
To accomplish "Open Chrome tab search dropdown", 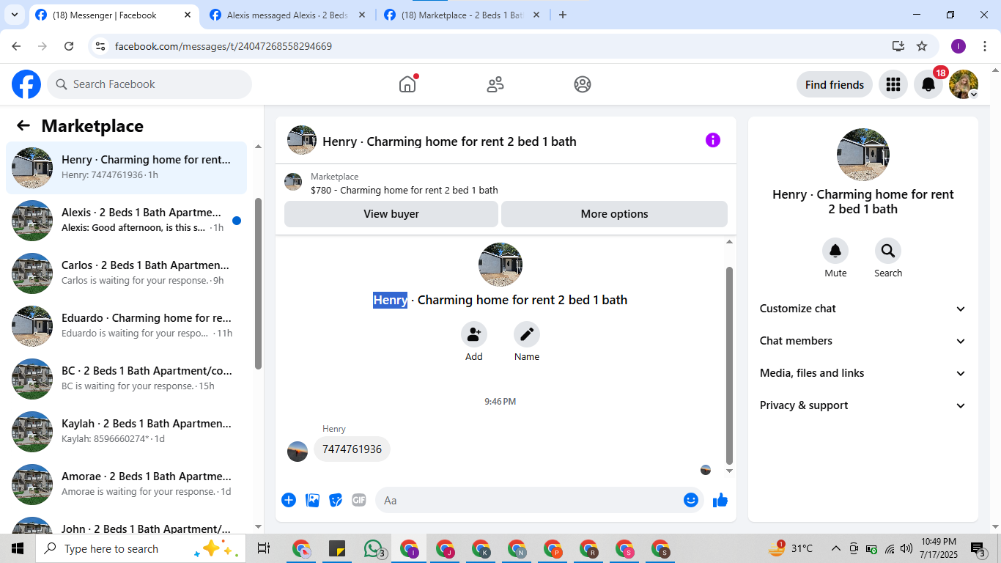I will click(15, 15).
